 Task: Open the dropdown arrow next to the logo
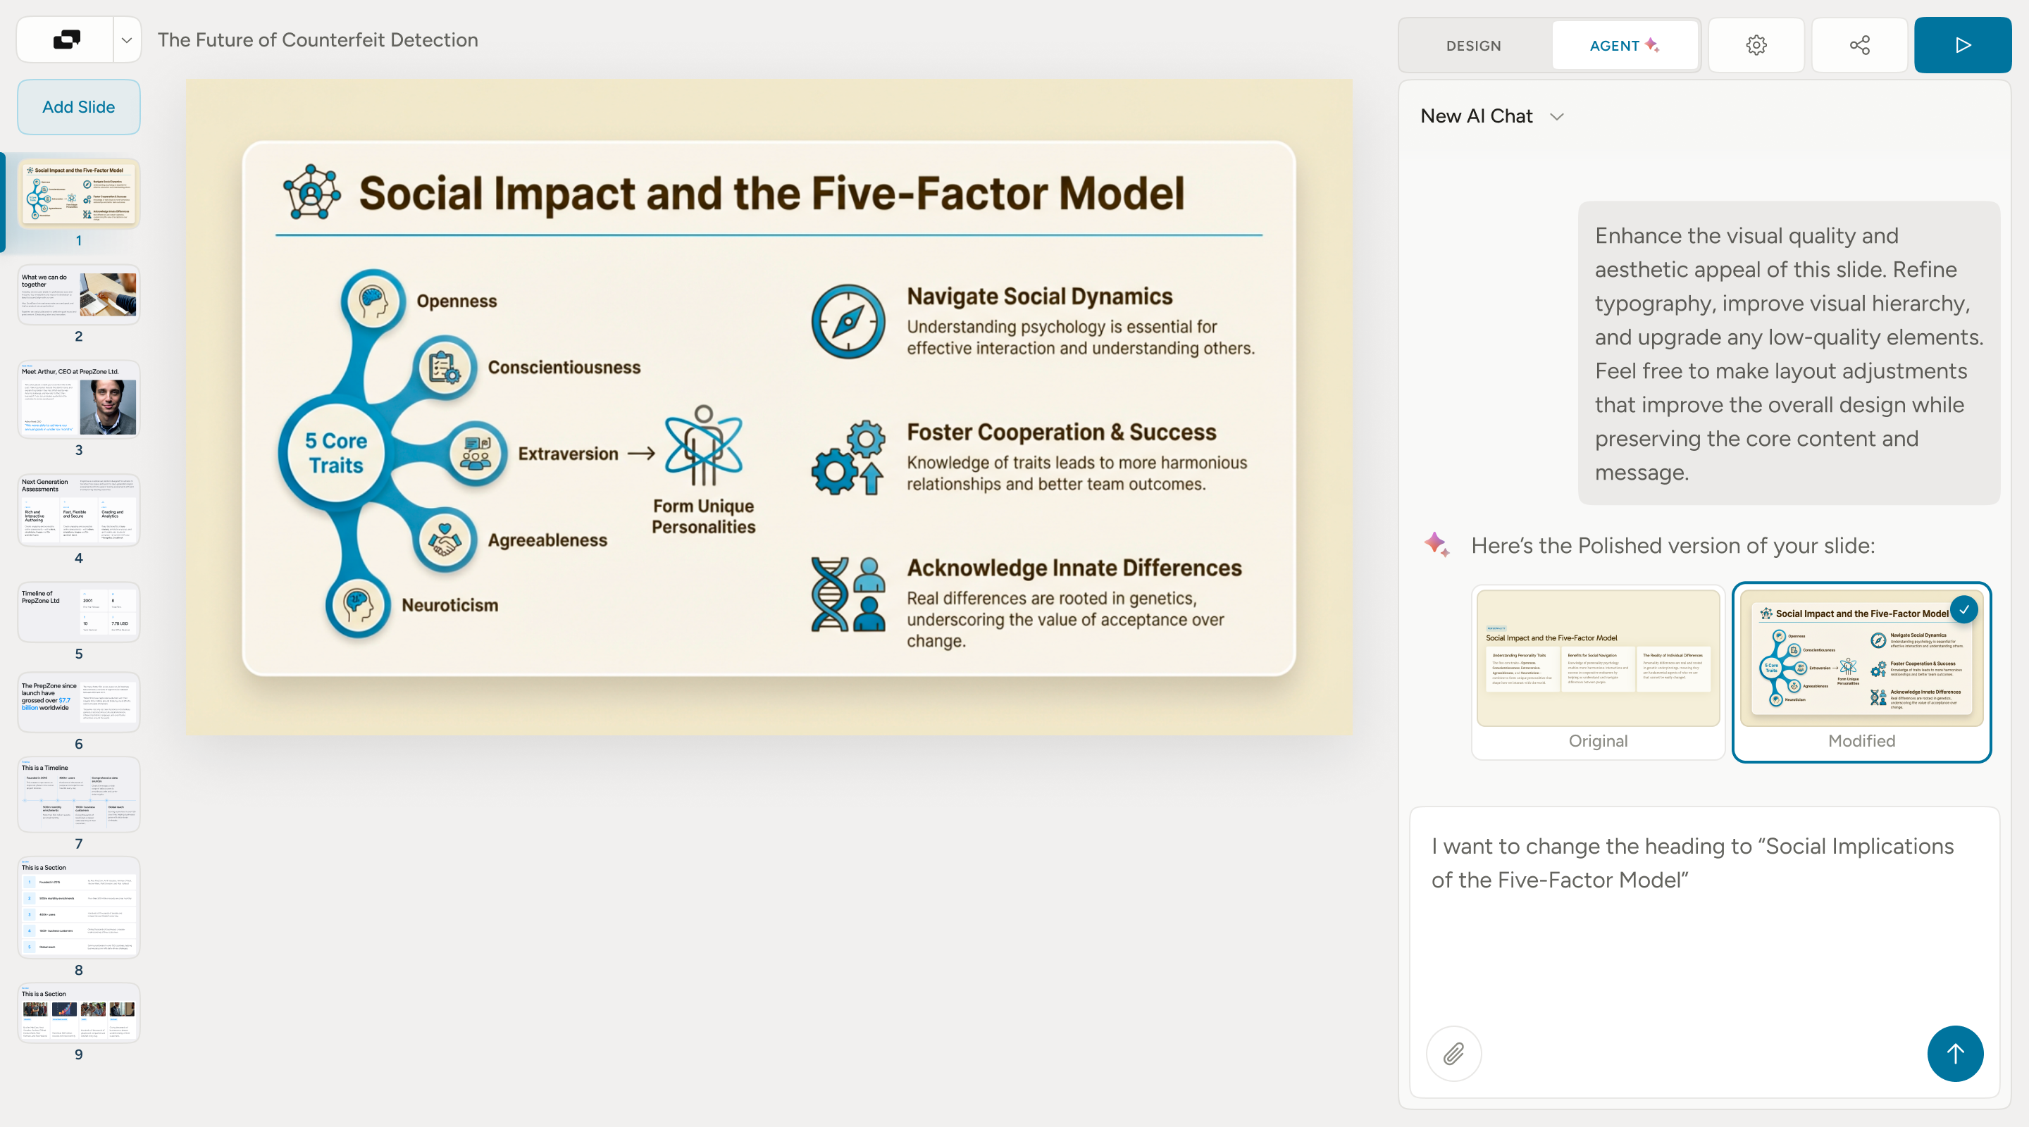point(126,40)
